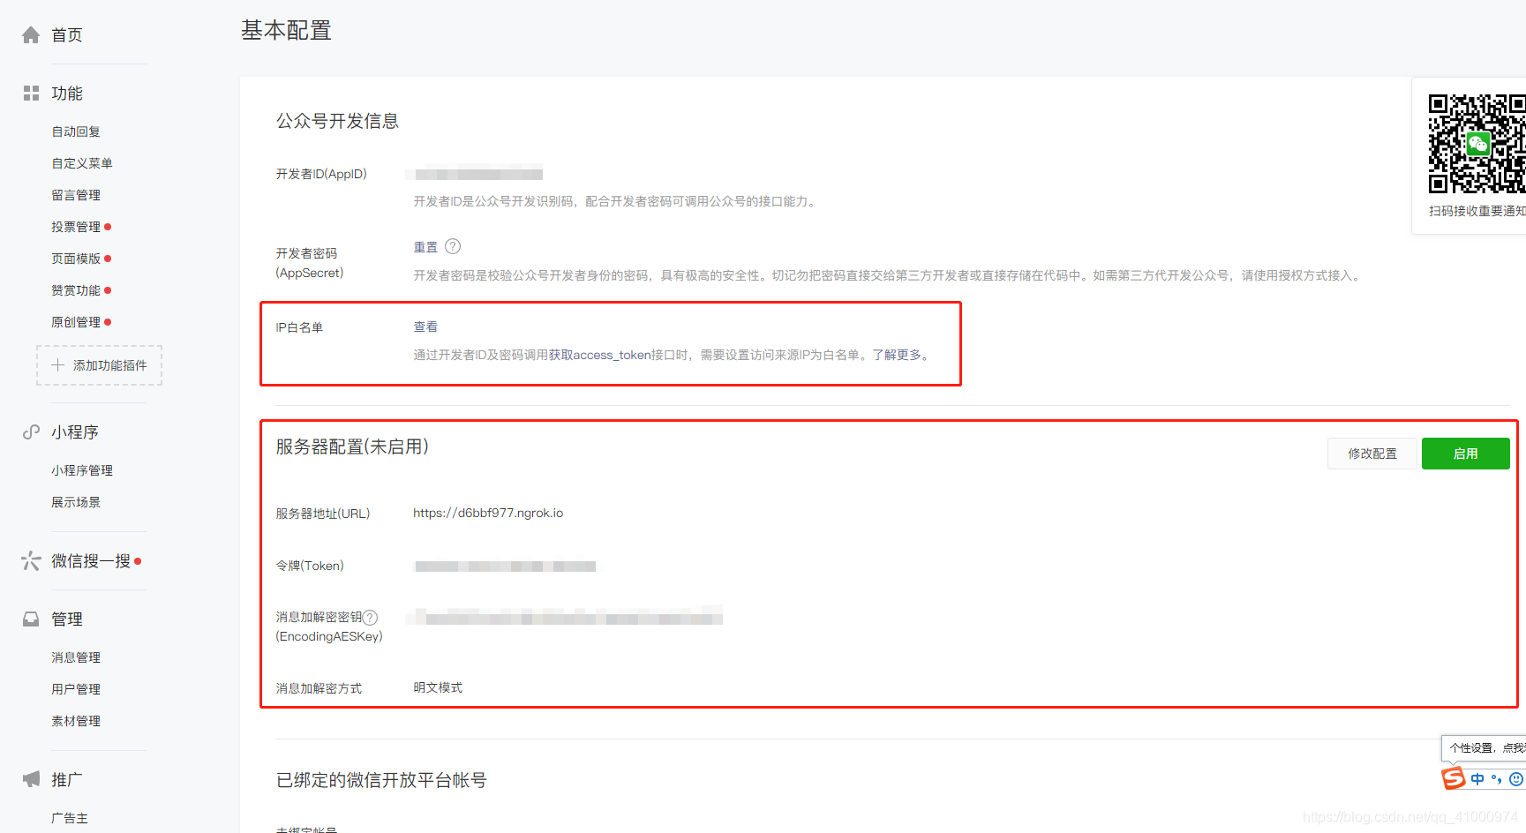Image resolution: width=1526 pixels, height=833 pixels.
Task: Click the plus icon in 添加功能插件
Action: click(x=58, y=365)
